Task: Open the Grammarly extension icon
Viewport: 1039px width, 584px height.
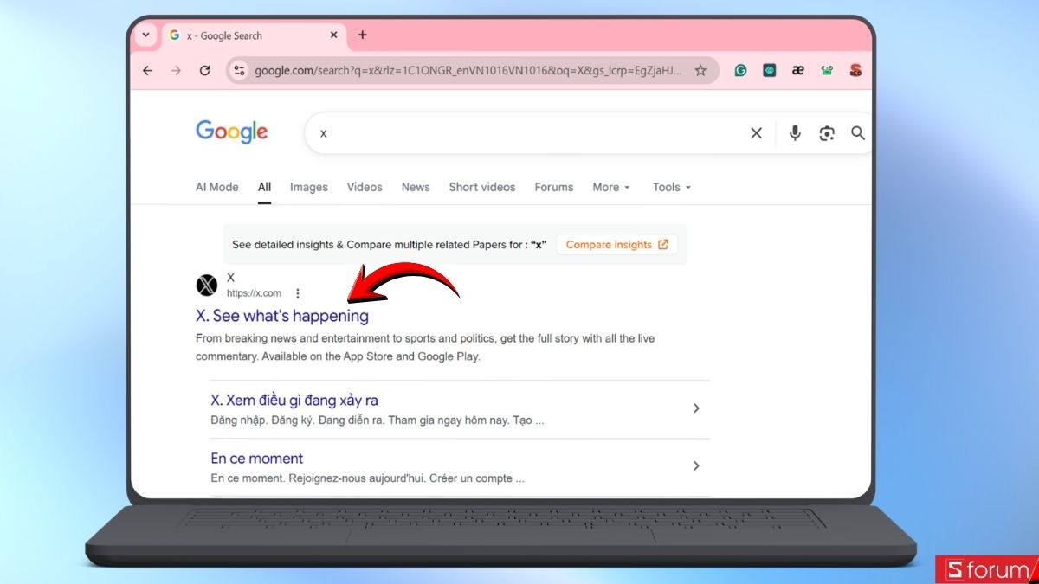Action: click(x=740, y=70)
